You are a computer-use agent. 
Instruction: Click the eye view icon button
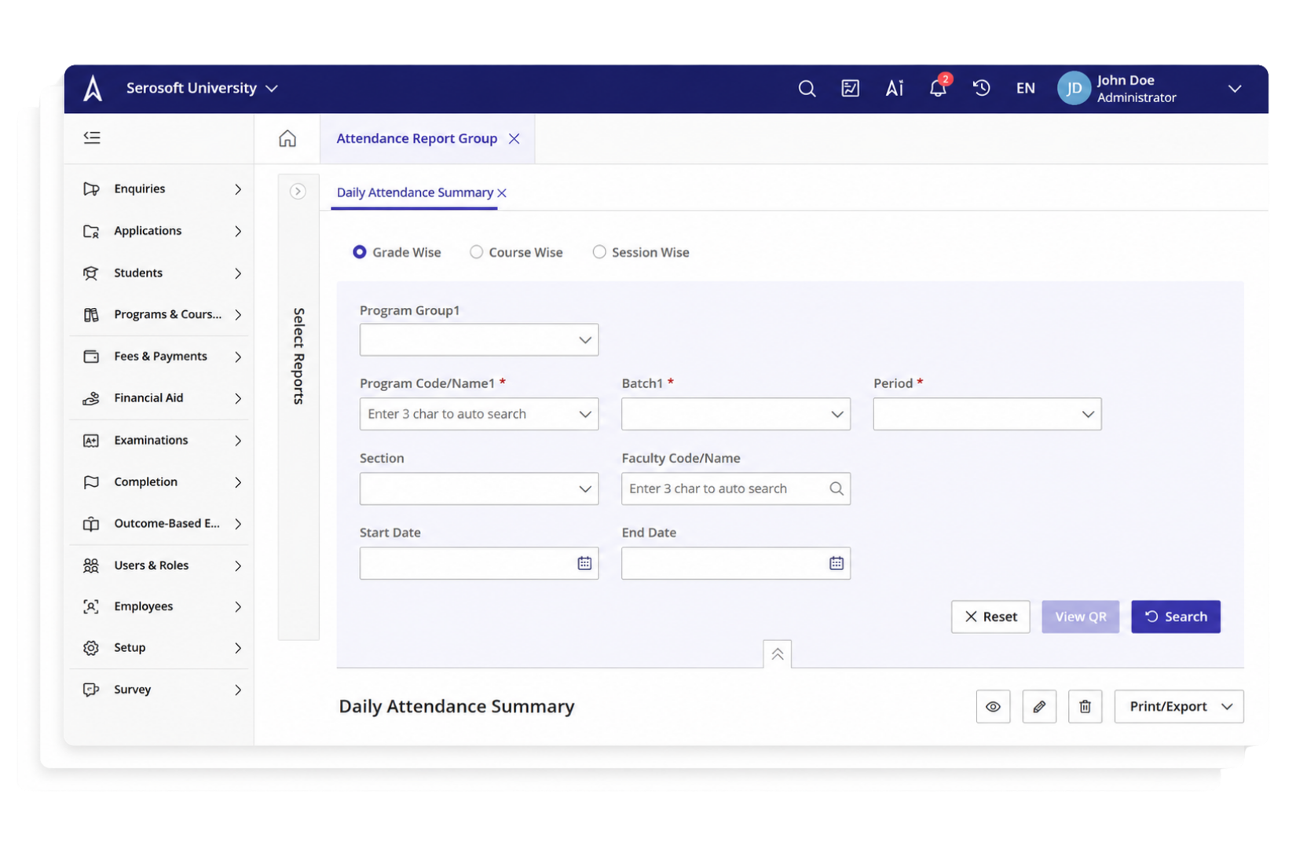coord(993,706)
